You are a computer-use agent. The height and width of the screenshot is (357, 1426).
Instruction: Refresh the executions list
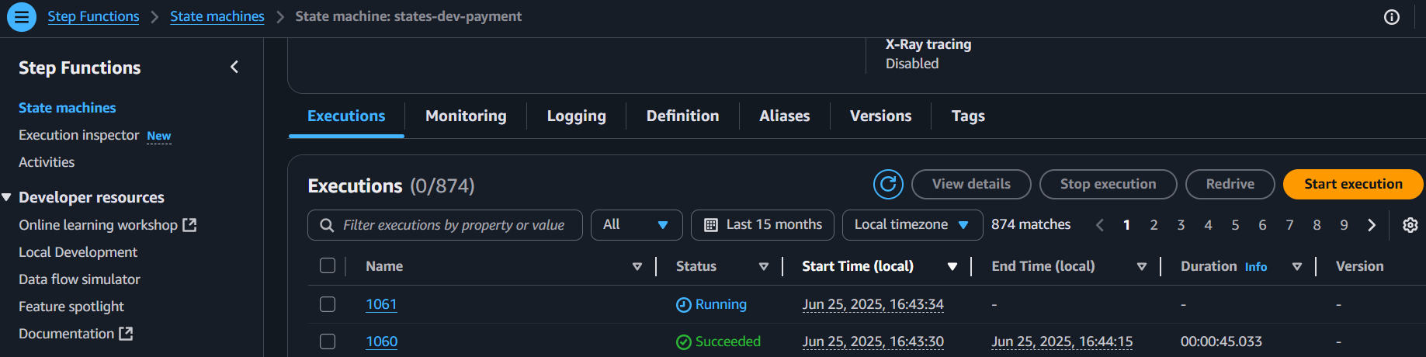pos(887,185)
